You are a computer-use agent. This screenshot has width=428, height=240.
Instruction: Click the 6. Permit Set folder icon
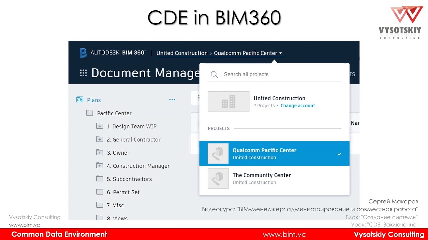coord(100,192)
